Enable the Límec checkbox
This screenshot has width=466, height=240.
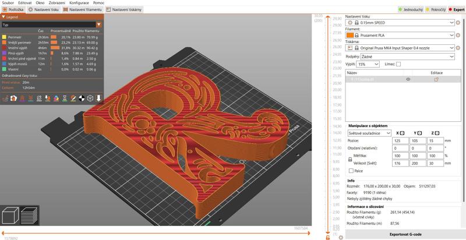[398, 64]
